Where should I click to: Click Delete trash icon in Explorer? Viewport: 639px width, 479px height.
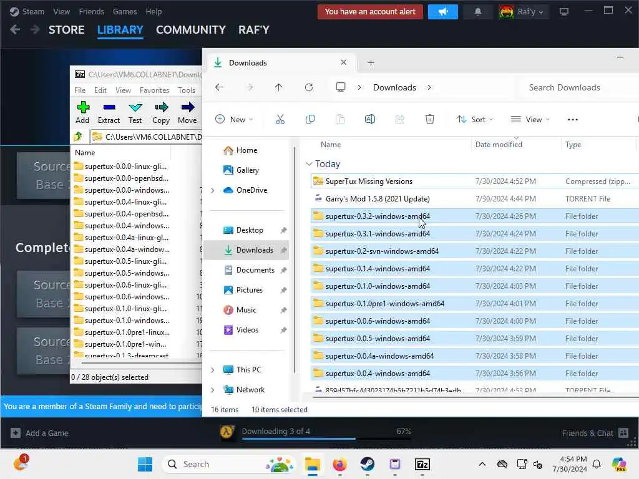[429, 119]
